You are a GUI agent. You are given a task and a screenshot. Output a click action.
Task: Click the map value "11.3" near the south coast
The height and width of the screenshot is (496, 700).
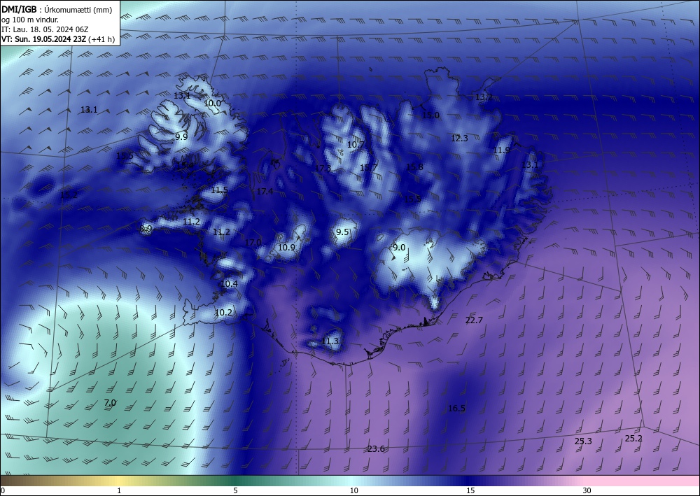pos(330,341)
